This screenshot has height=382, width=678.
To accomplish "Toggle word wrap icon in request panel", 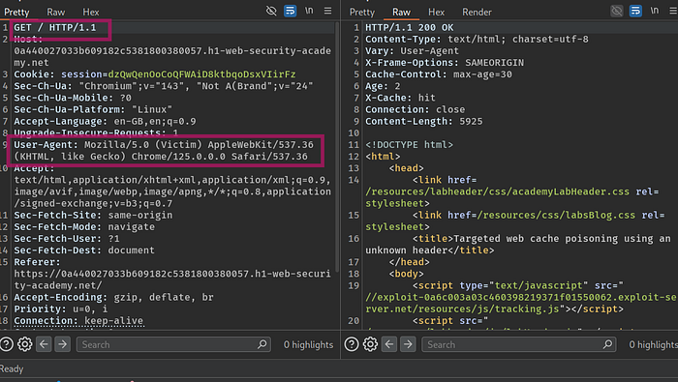I will 291,11.
